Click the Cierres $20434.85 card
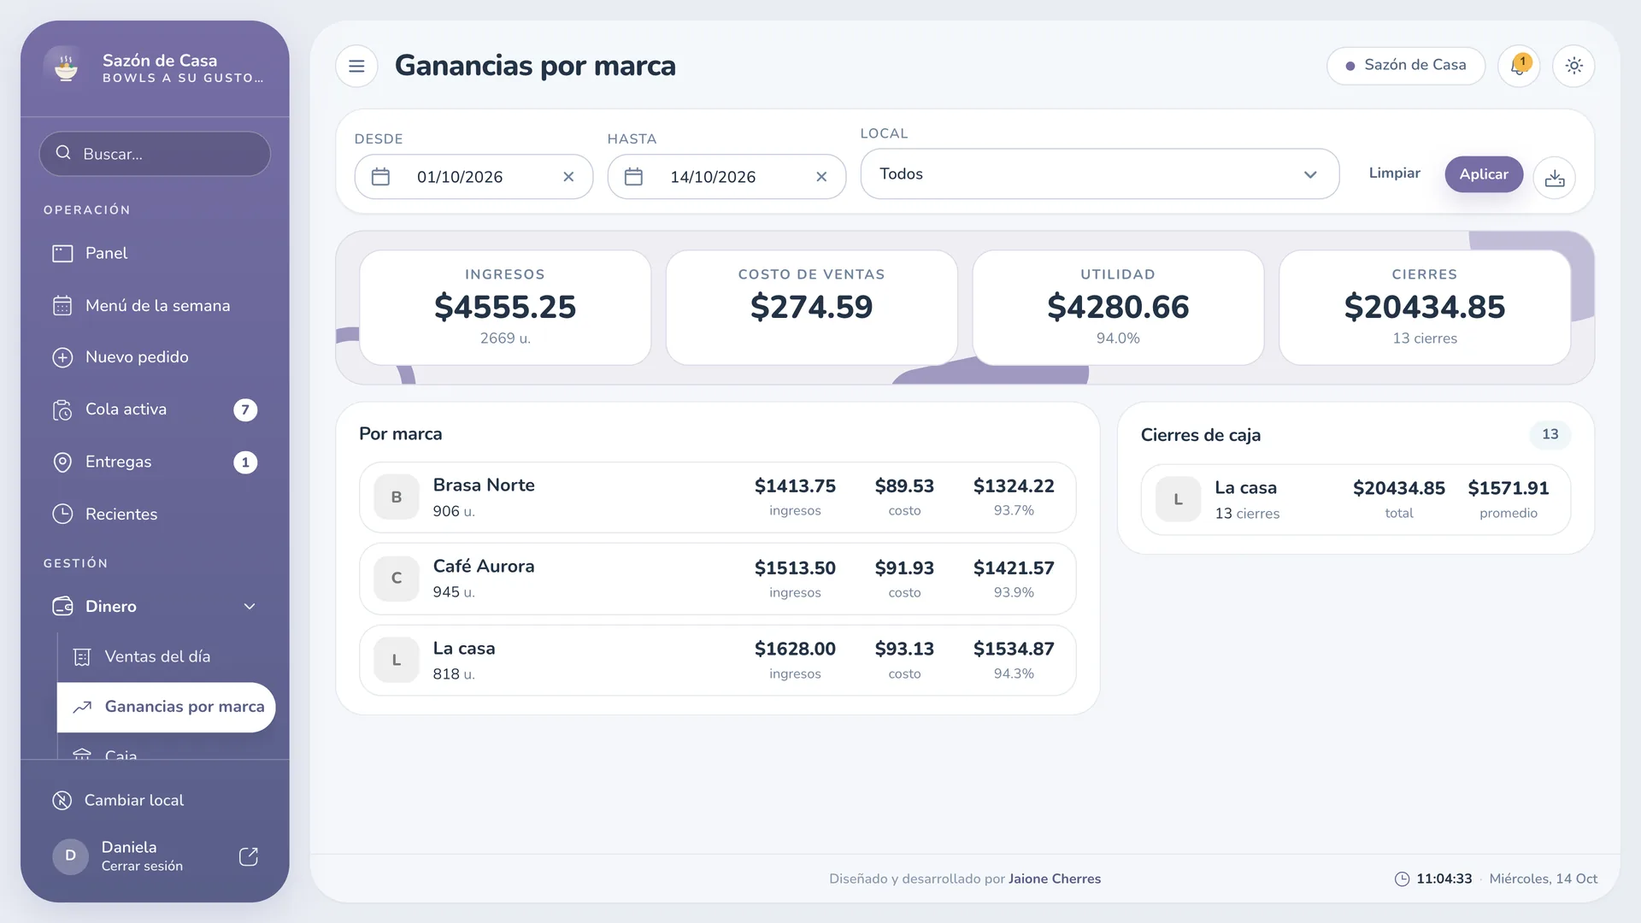 (1425, 308)
